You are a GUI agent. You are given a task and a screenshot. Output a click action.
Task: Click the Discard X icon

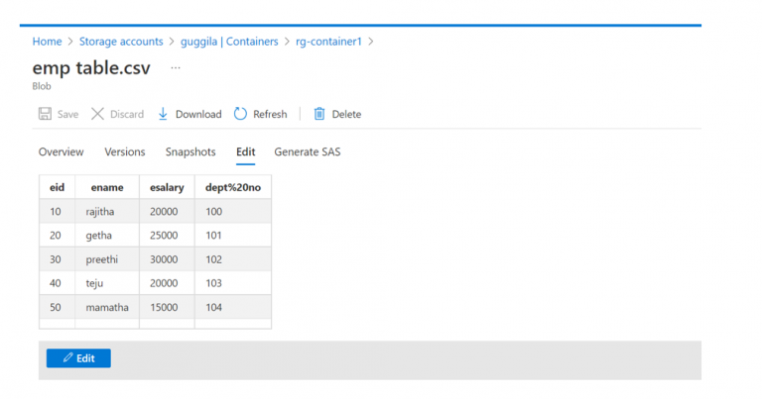(x=97, y=114)
